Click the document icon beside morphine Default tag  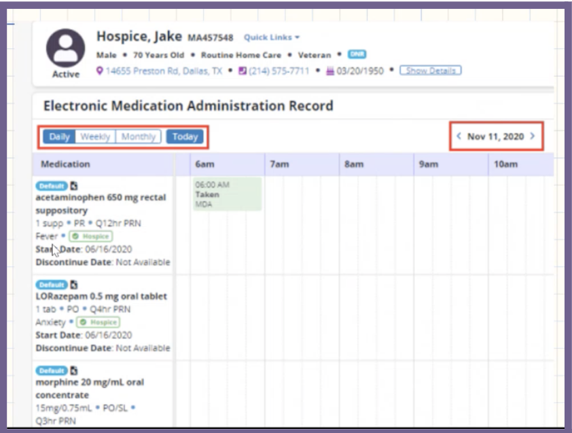click(x=74, y=371)
